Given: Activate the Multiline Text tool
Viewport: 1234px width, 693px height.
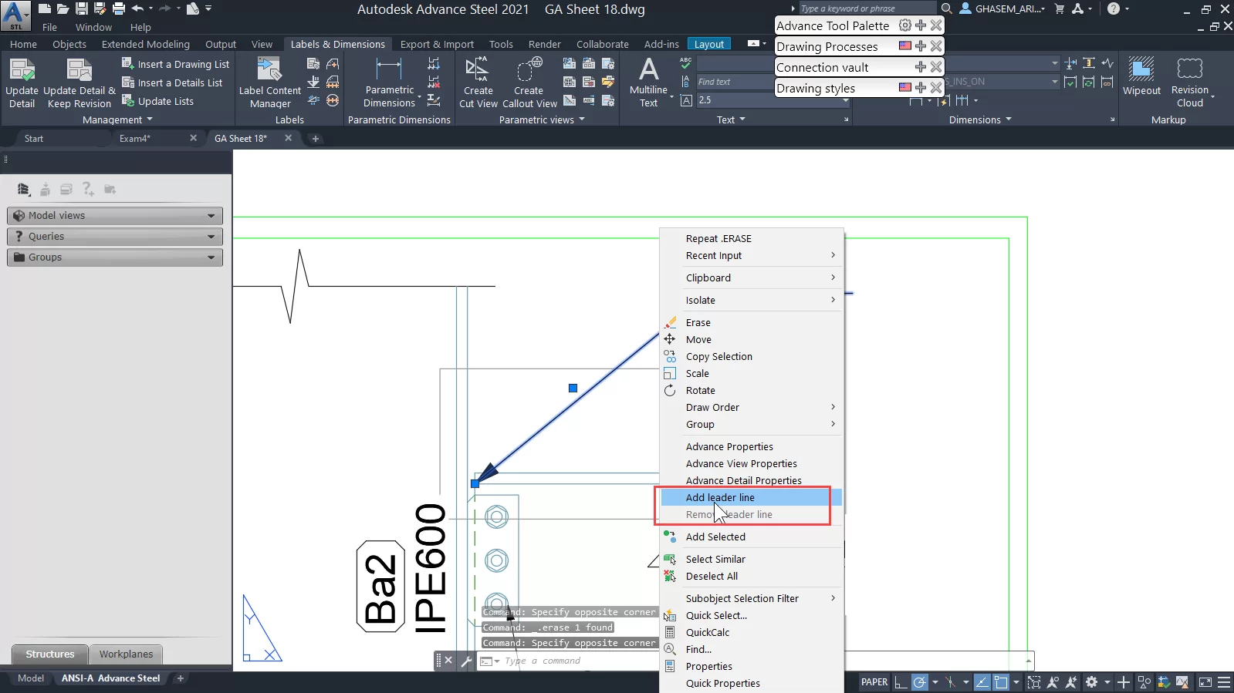Looking at the screenshot, I should 648,82.
